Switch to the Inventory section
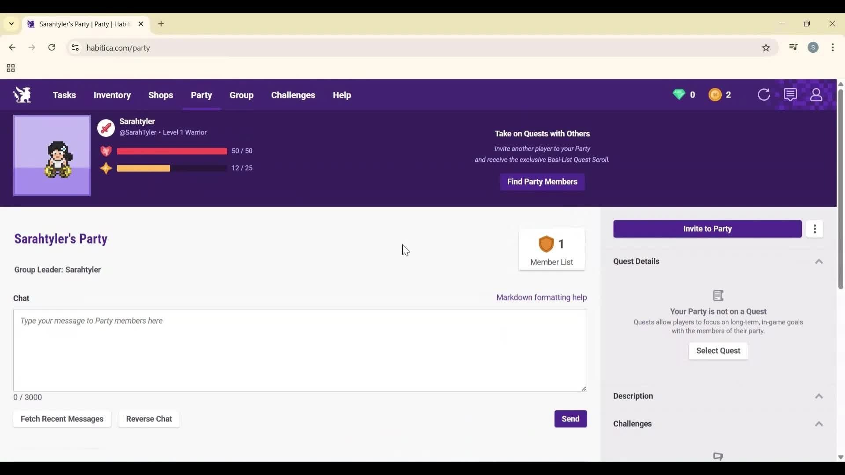 [112, 95]
